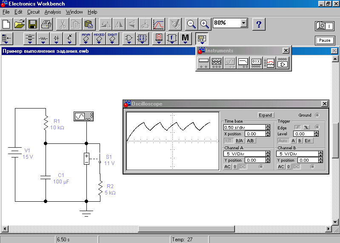This screenshot has width=340, height=243.
Task: Adjust the X position stepper
Action: (x=268, y=134)
